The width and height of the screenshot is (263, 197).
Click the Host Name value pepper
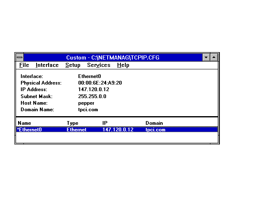point(86,103)
